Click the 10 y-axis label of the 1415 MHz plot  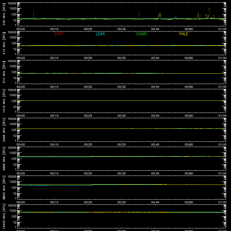(15, 107)
